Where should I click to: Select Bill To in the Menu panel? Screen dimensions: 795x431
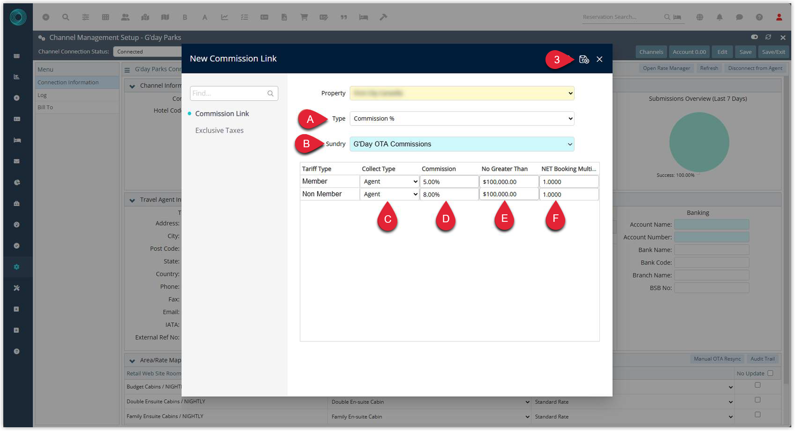coord(77,107)
